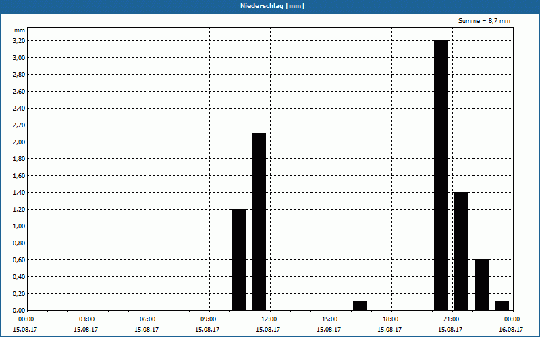
Task: Click the 3,20 y-axis value
Action: (19, 41)
